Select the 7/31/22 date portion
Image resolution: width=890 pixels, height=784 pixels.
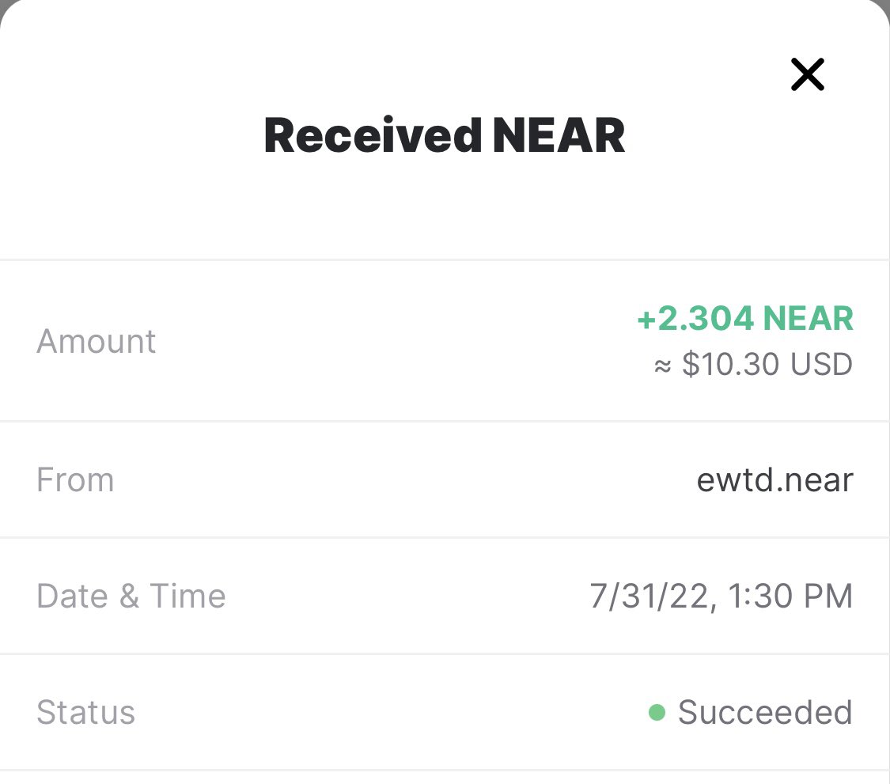650,596
